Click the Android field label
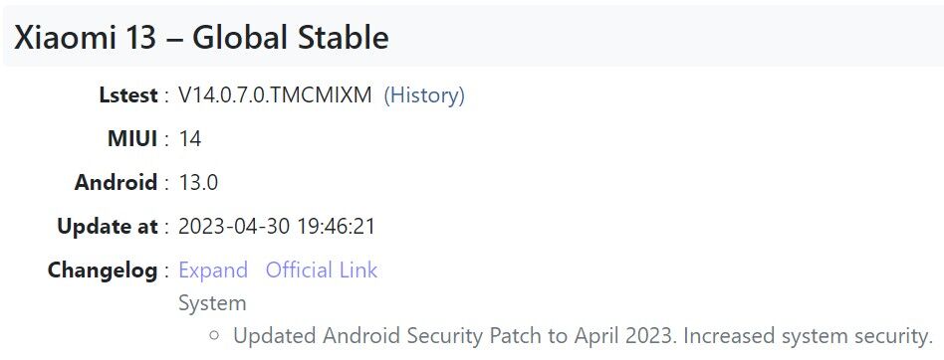The width and height of the screenshot is (944, 360). click(x=117, y=183)
